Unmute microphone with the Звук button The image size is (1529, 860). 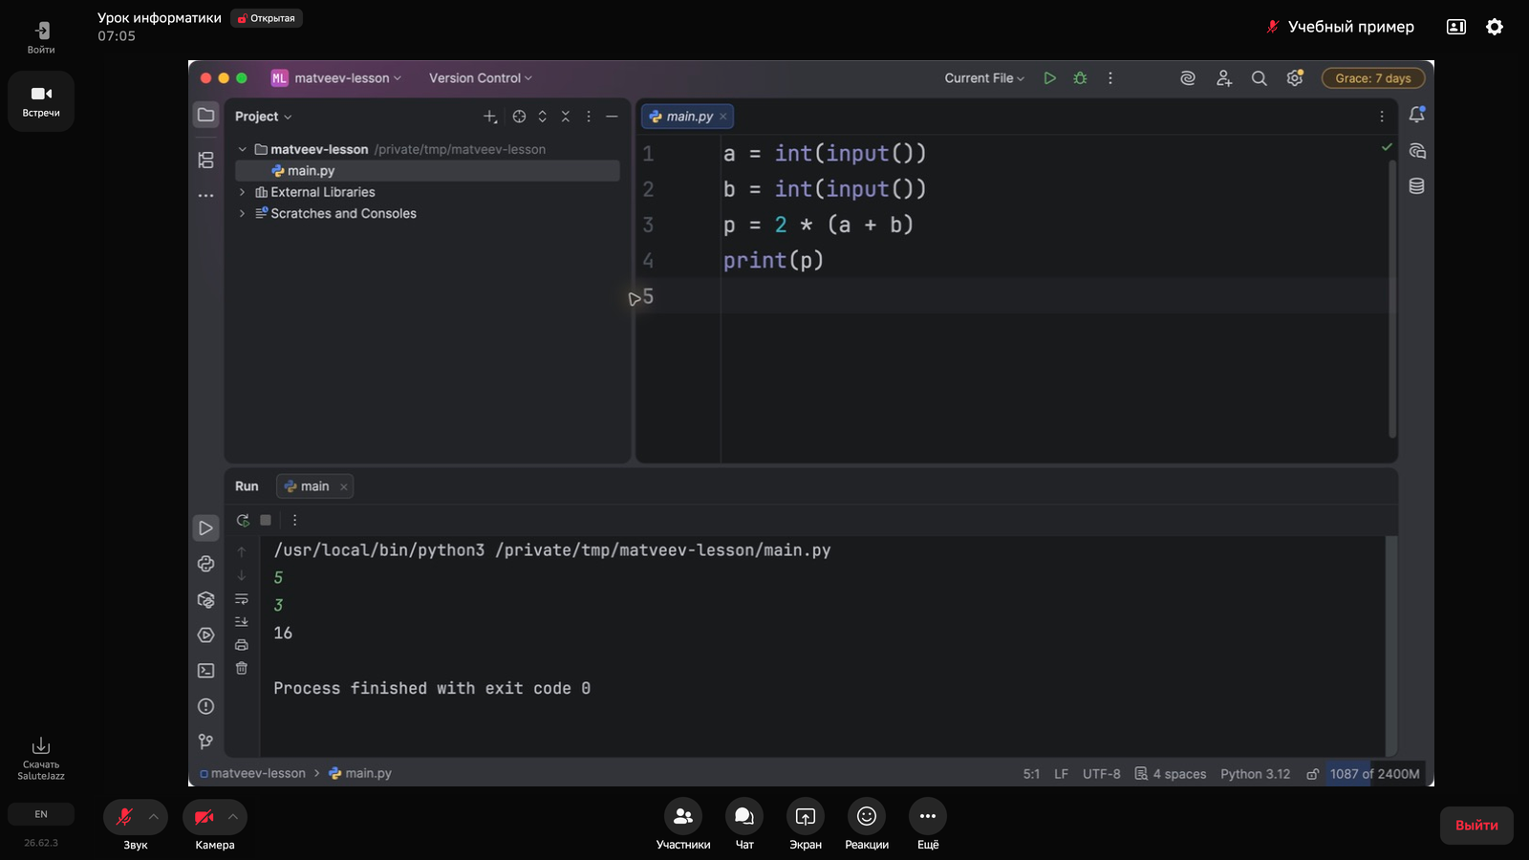(x=124, y=817)
